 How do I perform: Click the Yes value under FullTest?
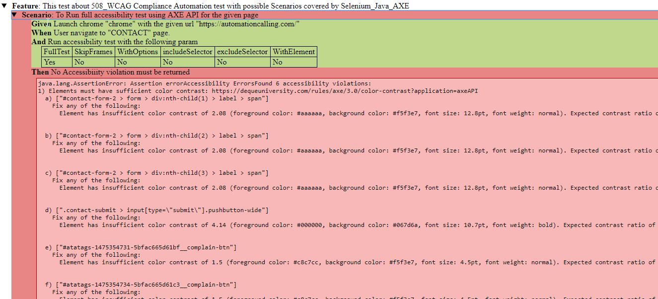[x=50, y=62]
